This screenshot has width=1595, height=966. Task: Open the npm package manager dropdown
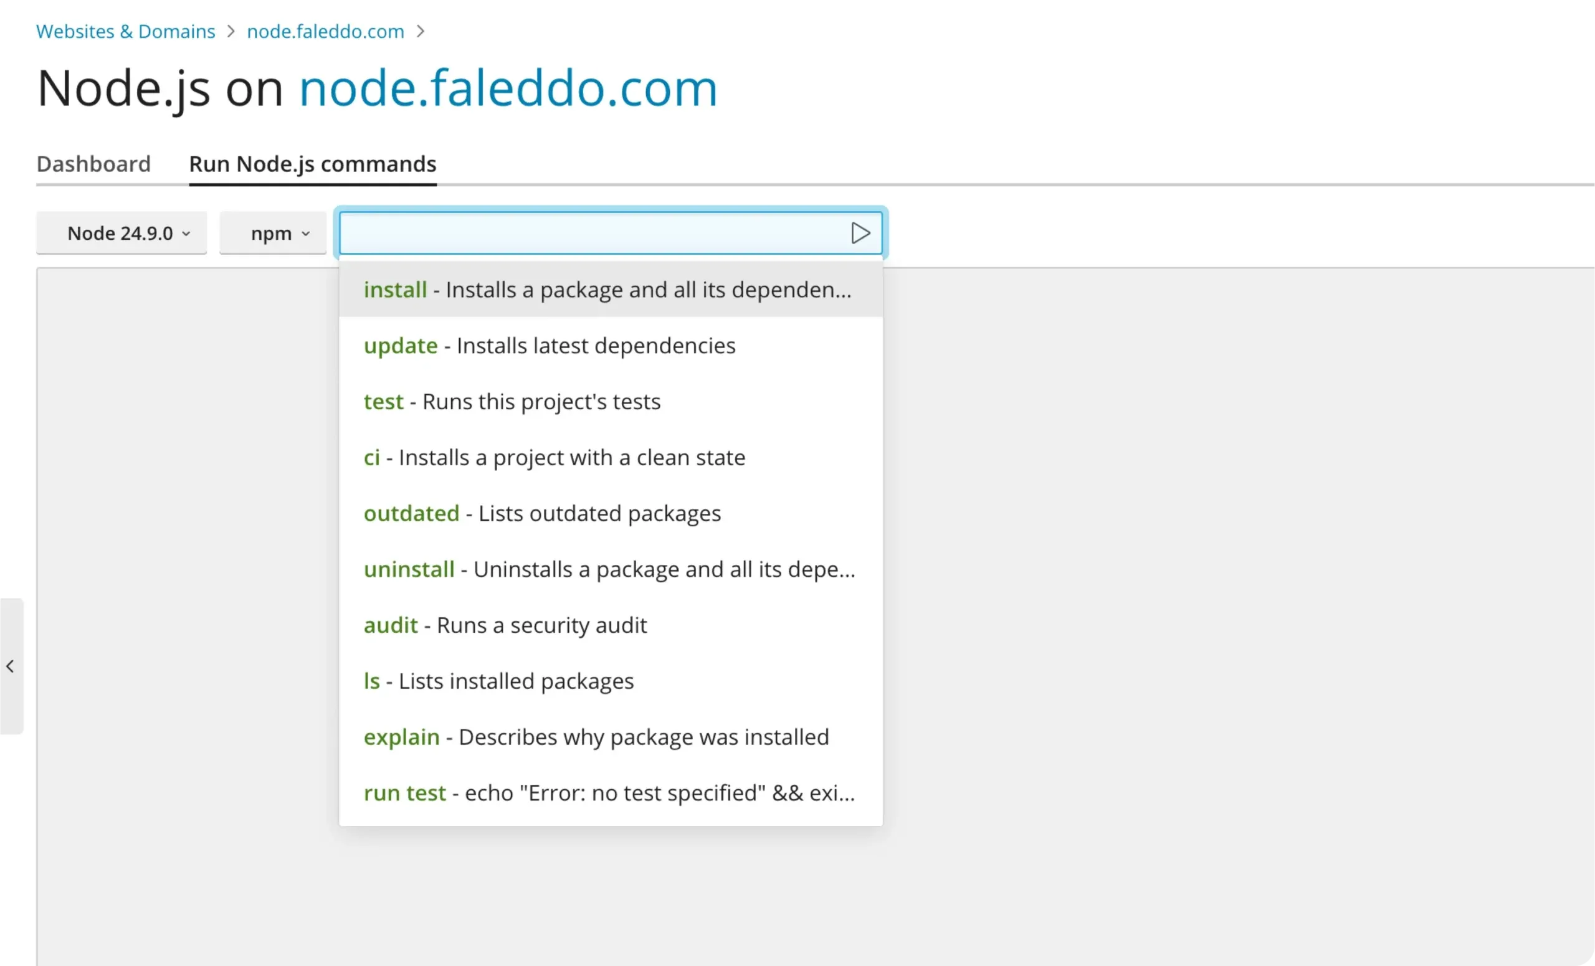click(x=272, y=233)
